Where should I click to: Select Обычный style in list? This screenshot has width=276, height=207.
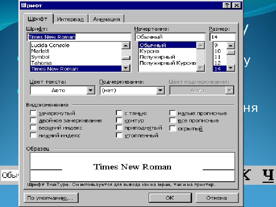click(x=168, y=45)
